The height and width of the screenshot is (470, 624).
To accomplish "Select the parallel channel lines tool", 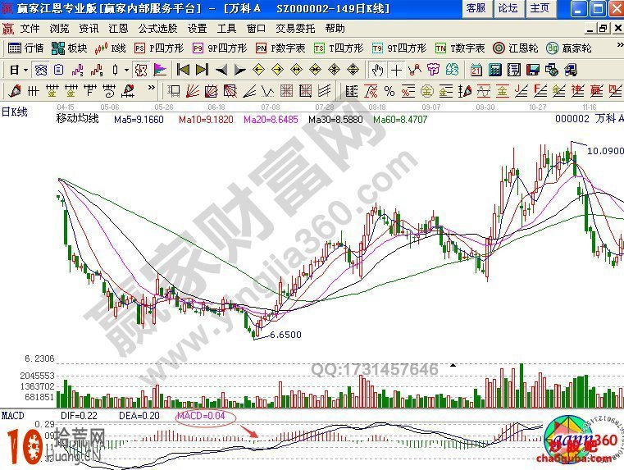I will click(325, 92).
